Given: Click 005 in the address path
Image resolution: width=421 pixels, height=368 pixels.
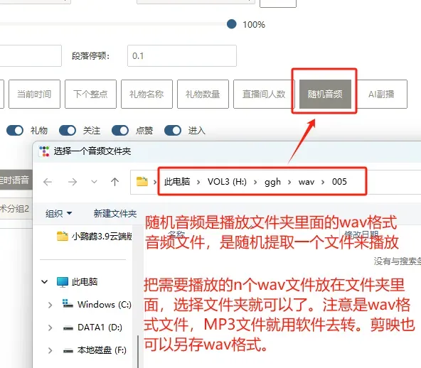Looking at the screenshot, I should coord(339,182).
